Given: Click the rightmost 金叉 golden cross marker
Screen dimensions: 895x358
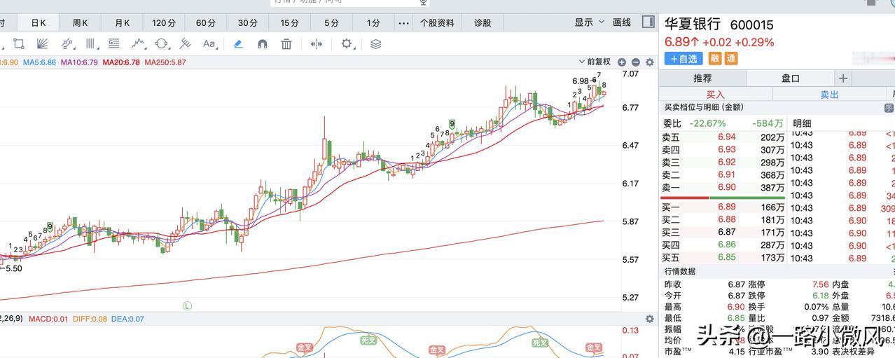Looking at the screenshot, I should point(594,347).
